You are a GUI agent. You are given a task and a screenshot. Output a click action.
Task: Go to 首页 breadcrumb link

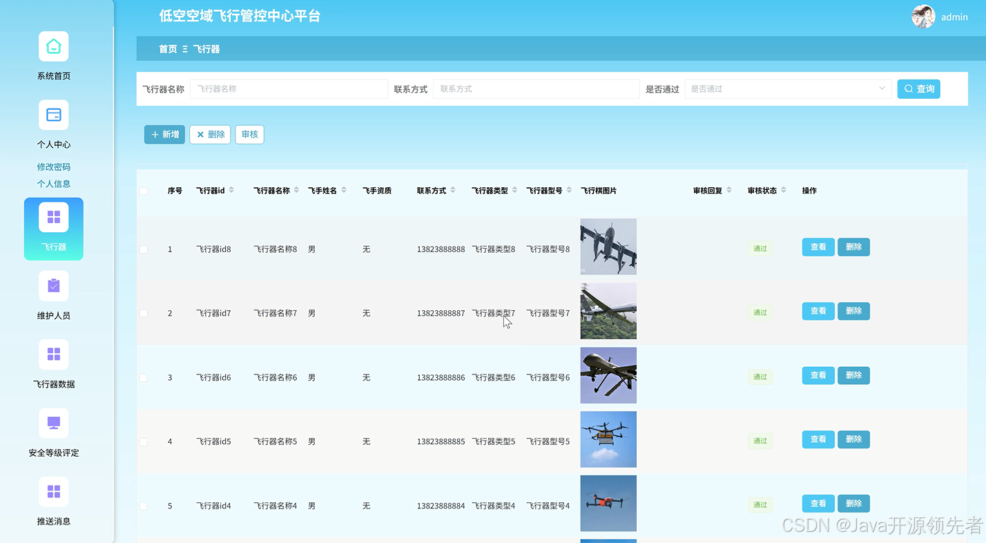(168, 49)
